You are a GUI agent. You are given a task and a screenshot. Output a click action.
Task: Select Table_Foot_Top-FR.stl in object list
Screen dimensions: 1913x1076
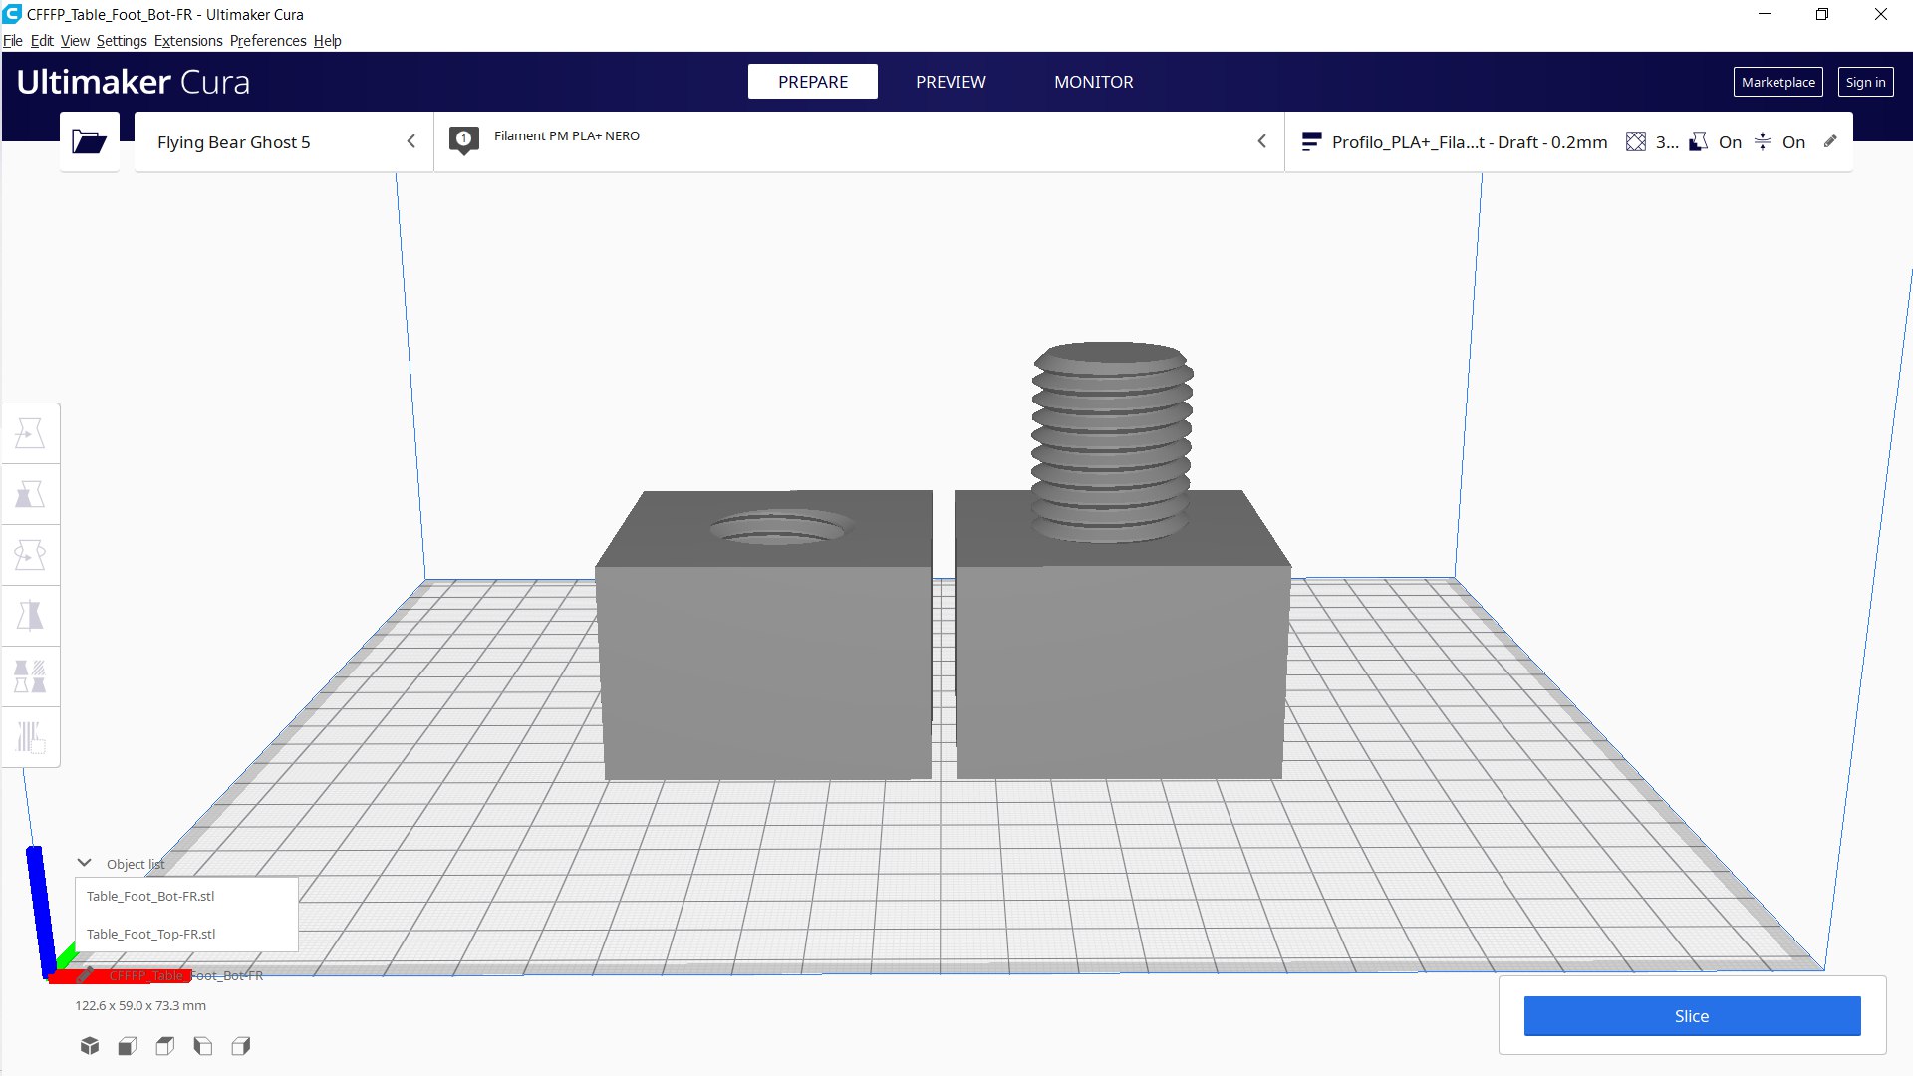(x=186, y=934)
